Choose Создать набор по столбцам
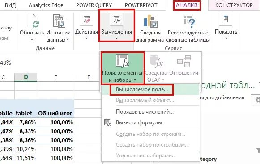 point(150,145)
